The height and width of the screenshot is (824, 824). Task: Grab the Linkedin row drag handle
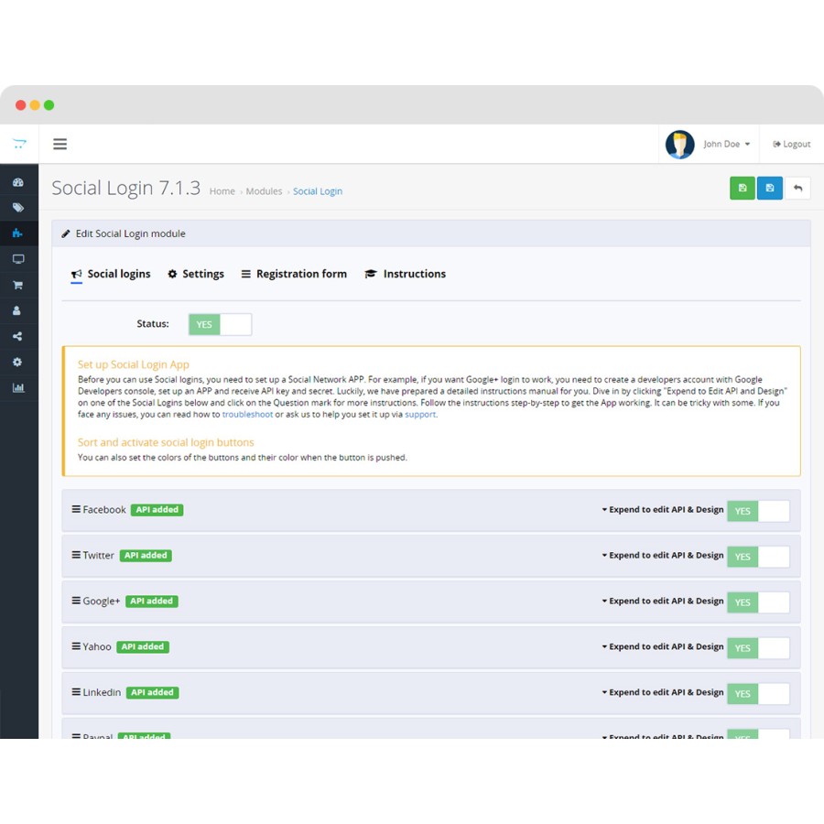(x=76, y=692)
